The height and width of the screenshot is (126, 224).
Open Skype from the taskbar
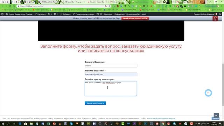click(x=71, y=124)
